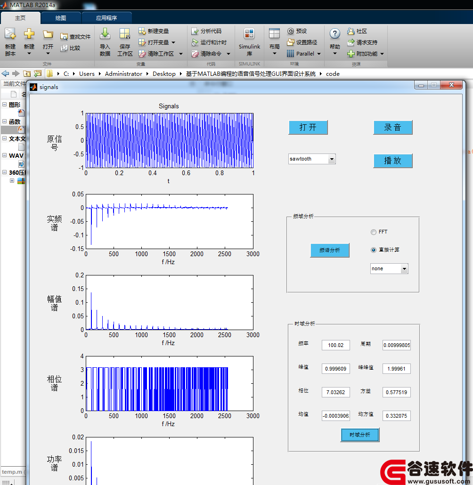Switch to the 应用程序 (Apps) tab
Viewport: 473px width, 485px height.
(x=106, y=18)
